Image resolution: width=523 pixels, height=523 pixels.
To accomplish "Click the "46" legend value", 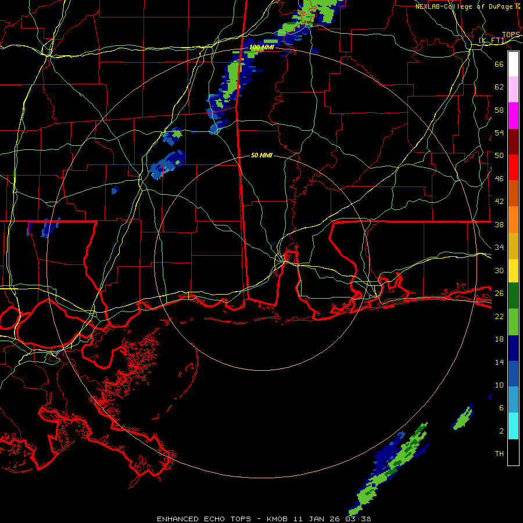I will click(499, 178).
